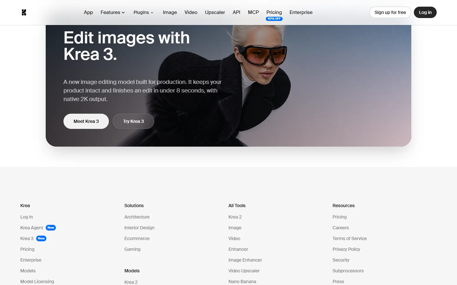Viewport: 457px width, 285px height.
Task: Open Krea 2 under All Tools
Action: [235, 217]
